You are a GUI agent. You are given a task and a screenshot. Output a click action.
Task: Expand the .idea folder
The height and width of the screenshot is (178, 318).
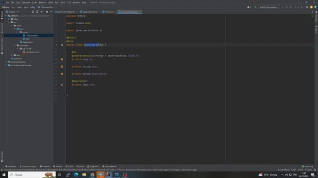(x=9, y=19)
